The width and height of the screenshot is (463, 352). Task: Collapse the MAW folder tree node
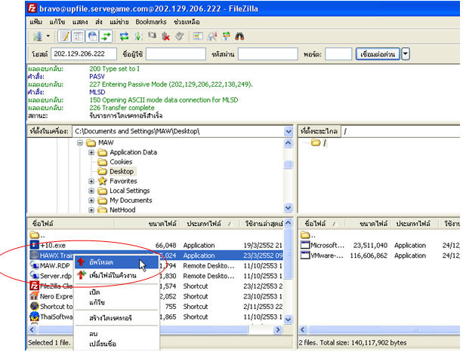[x=80, y=143]
